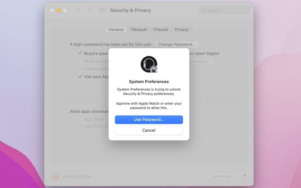Click the back navigation arrow
The height and width of the screenshot is (188, 301).
point(78,10)
